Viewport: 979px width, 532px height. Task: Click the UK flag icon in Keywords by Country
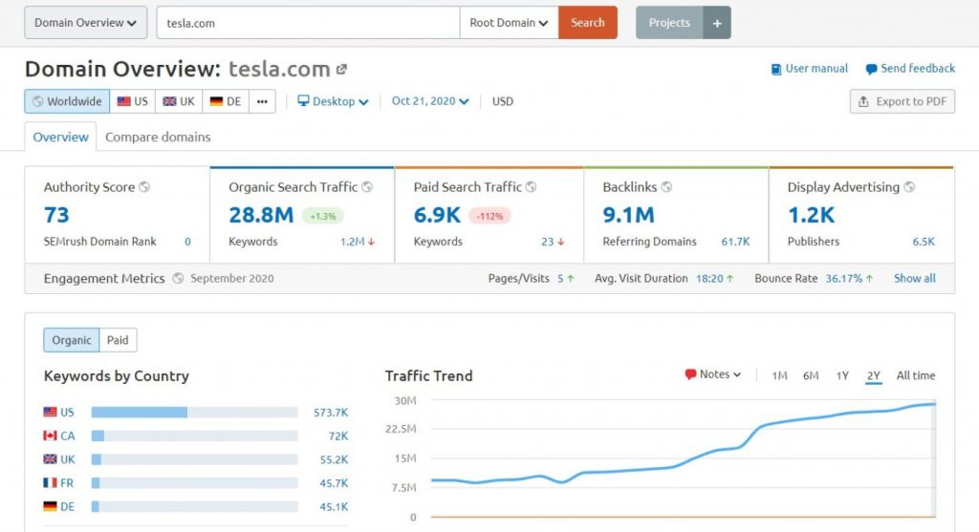pyautogui.click(x=50, y=459)
